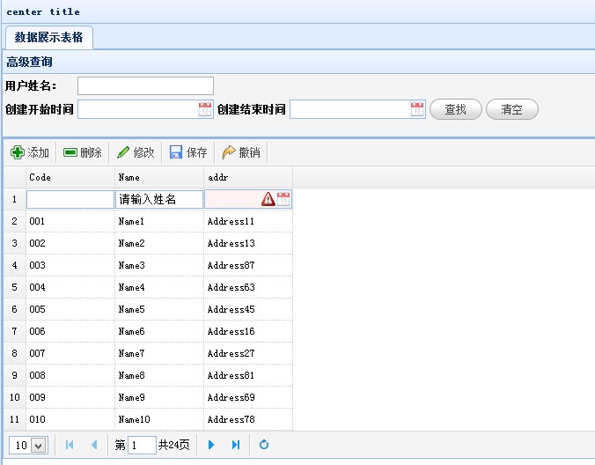This screenshot has height=465, width=595.
Task: Focus the 用户姓名 text input
Action: tap(145, 85)
